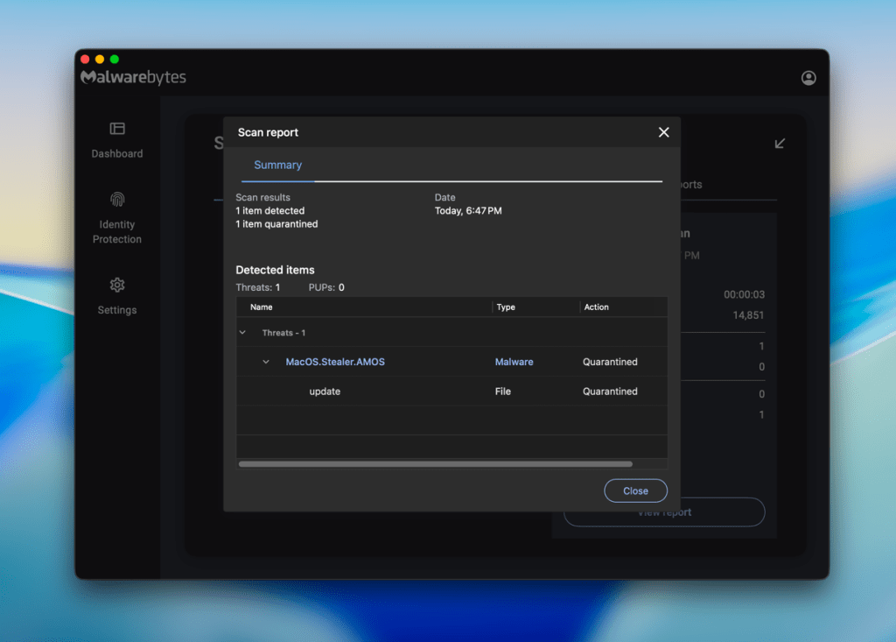Click the Quarantined action for update
This screenshot has height=642, width=896.
pyautogui.click(x=610, y=392)
